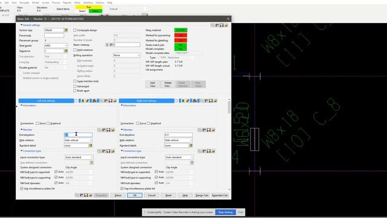Click the save icon in Right end settings toolbar
The image size is (387, 218).
(x=211, y=101)
